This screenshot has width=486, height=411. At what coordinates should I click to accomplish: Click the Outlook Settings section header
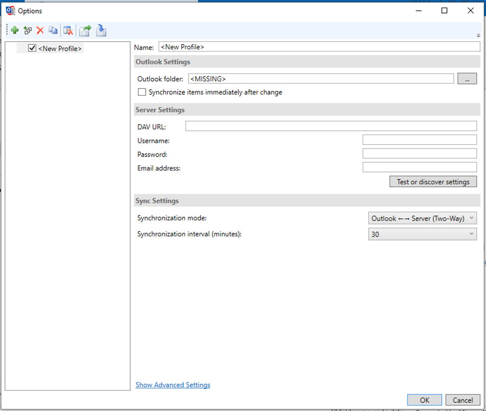[307, 62]
